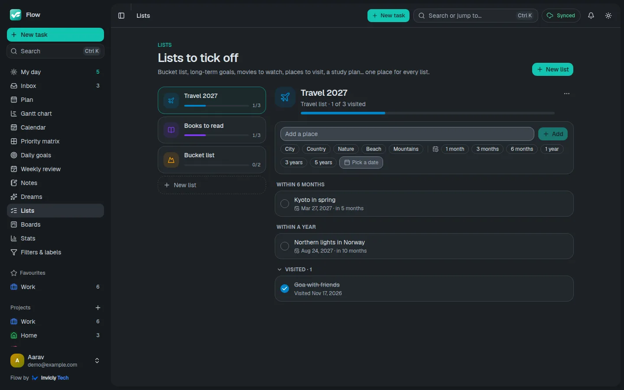Click the Books to read progress bar

click(x=216, y=135)
